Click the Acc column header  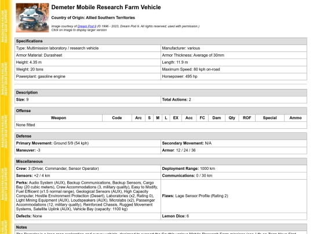pos(189,118)
